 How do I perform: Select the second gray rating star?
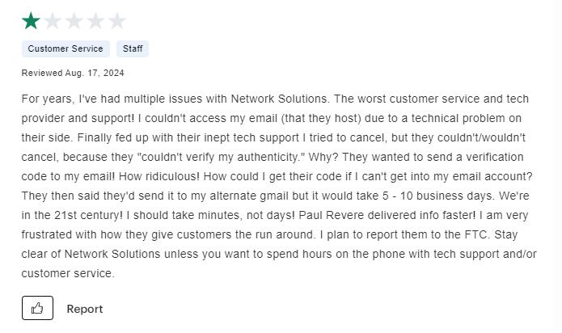tap(53, 21)
